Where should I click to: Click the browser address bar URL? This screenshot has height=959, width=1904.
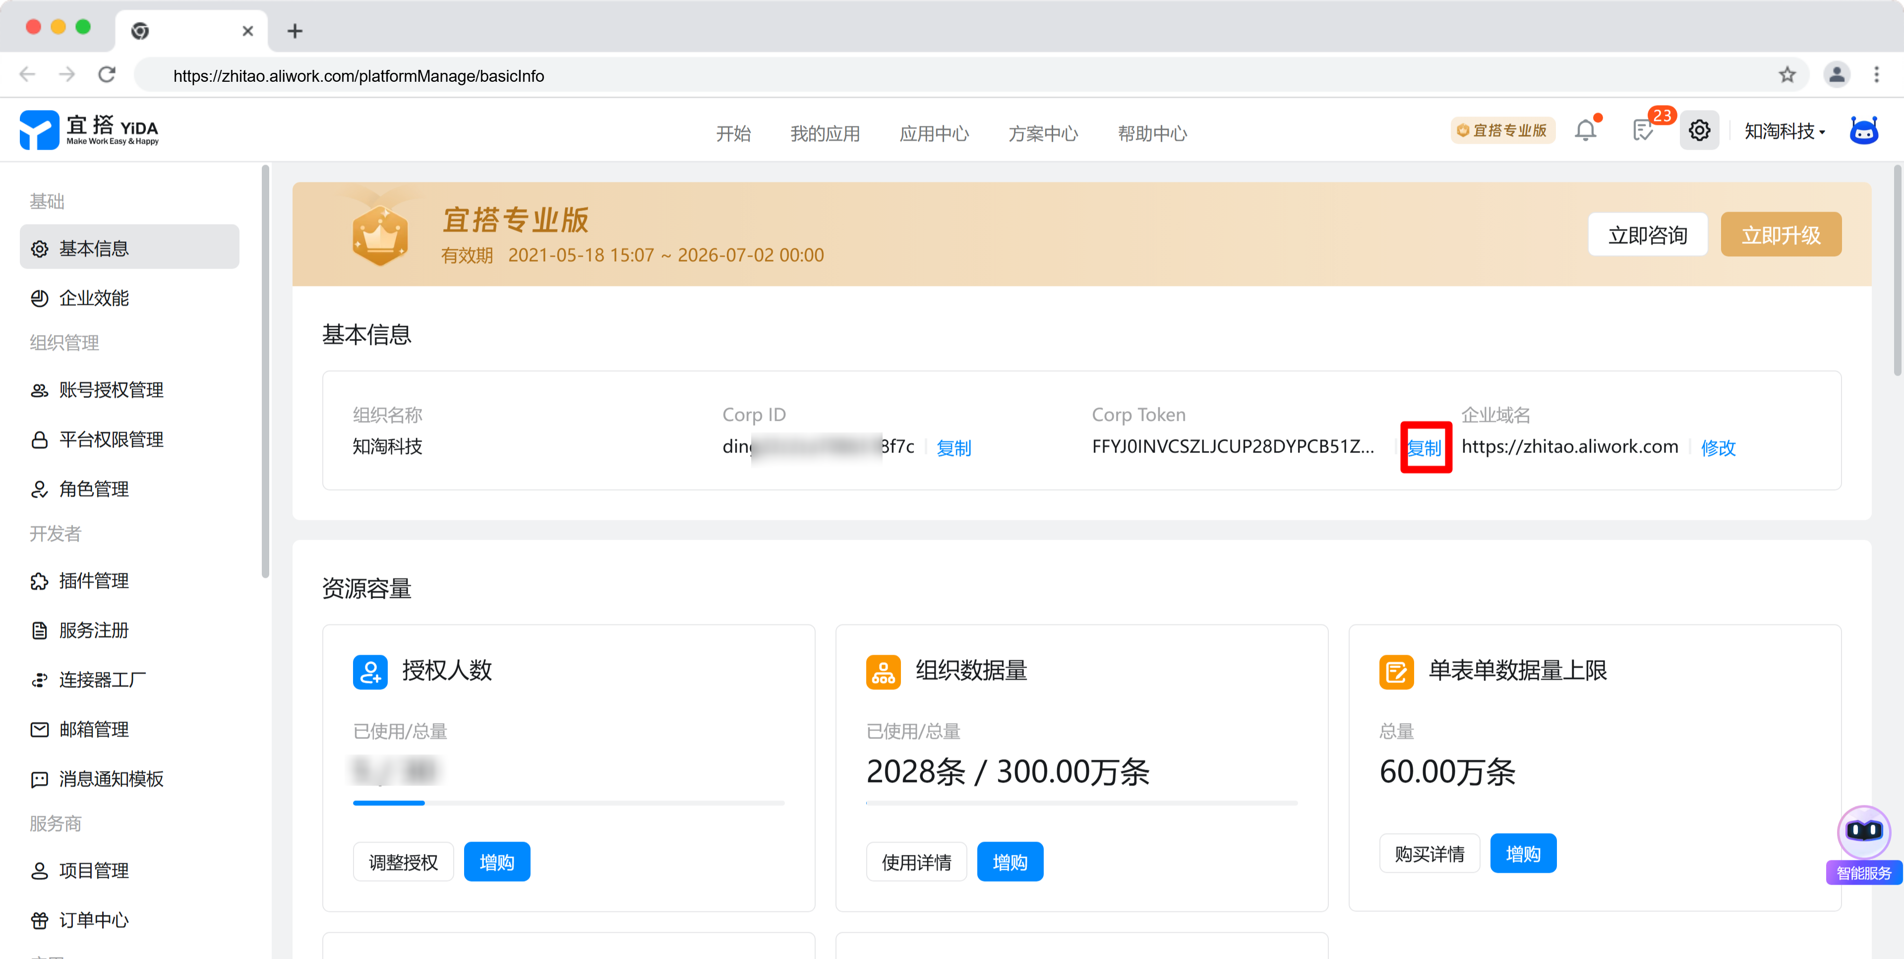pos(358,75)
